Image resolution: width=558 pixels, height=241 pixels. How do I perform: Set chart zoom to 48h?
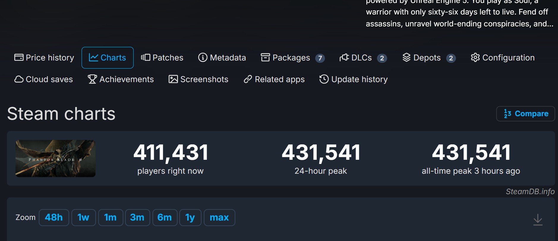(x=54, y=218)
